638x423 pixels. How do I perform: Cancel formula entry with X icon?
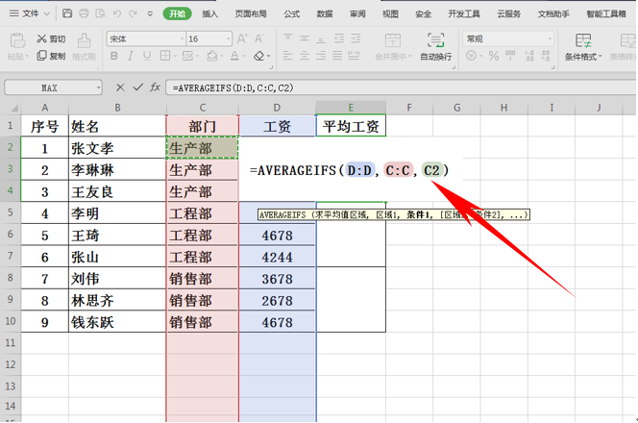tap(120, 87)
